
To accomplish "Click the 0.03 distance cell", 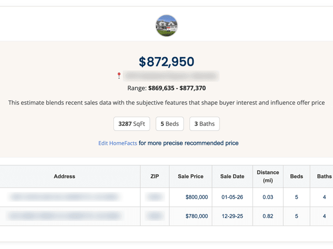I will pos(268,197).
